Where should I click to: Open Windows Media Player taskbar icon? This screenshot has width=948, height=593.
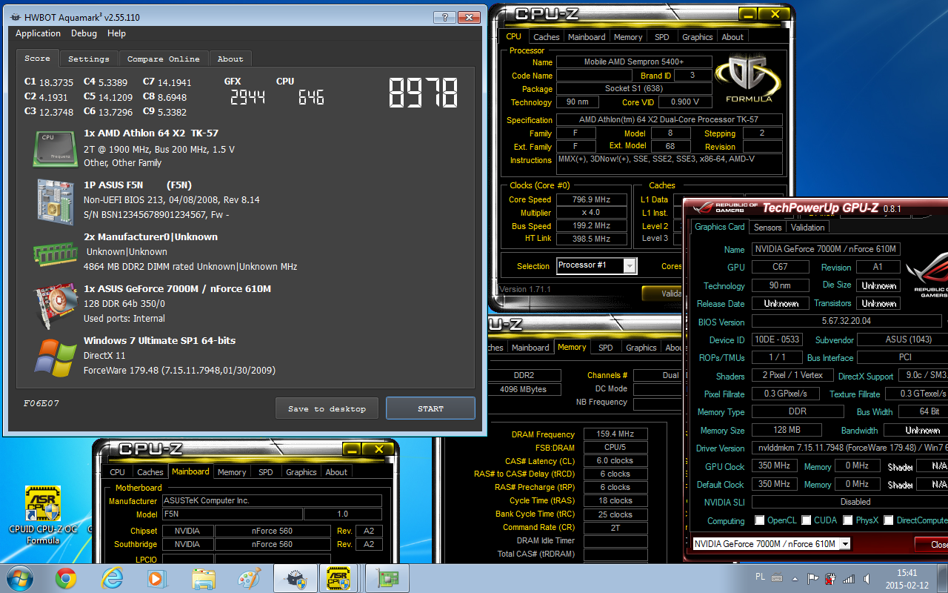(157, 578)
